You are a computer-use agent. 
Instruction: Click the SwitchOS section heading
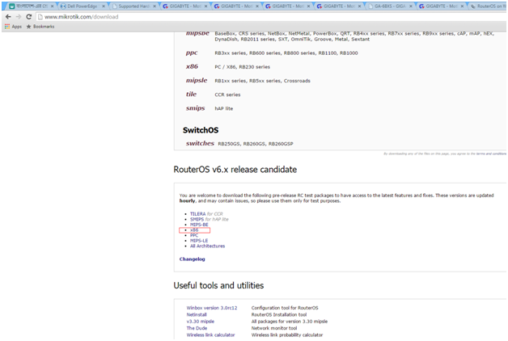(201, 130)
